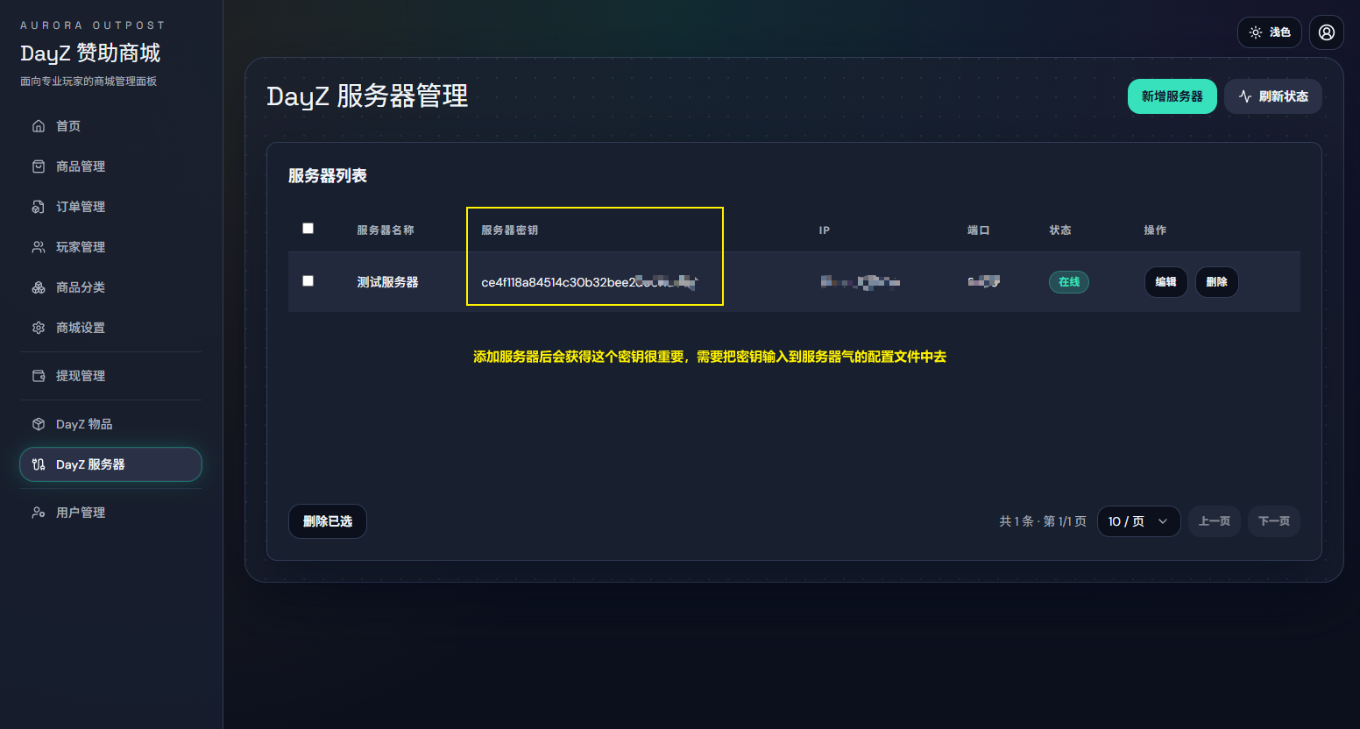Screen dimensions: 1360x729
Task: Click the 在线 status badge
Action: click(1069, 282)
